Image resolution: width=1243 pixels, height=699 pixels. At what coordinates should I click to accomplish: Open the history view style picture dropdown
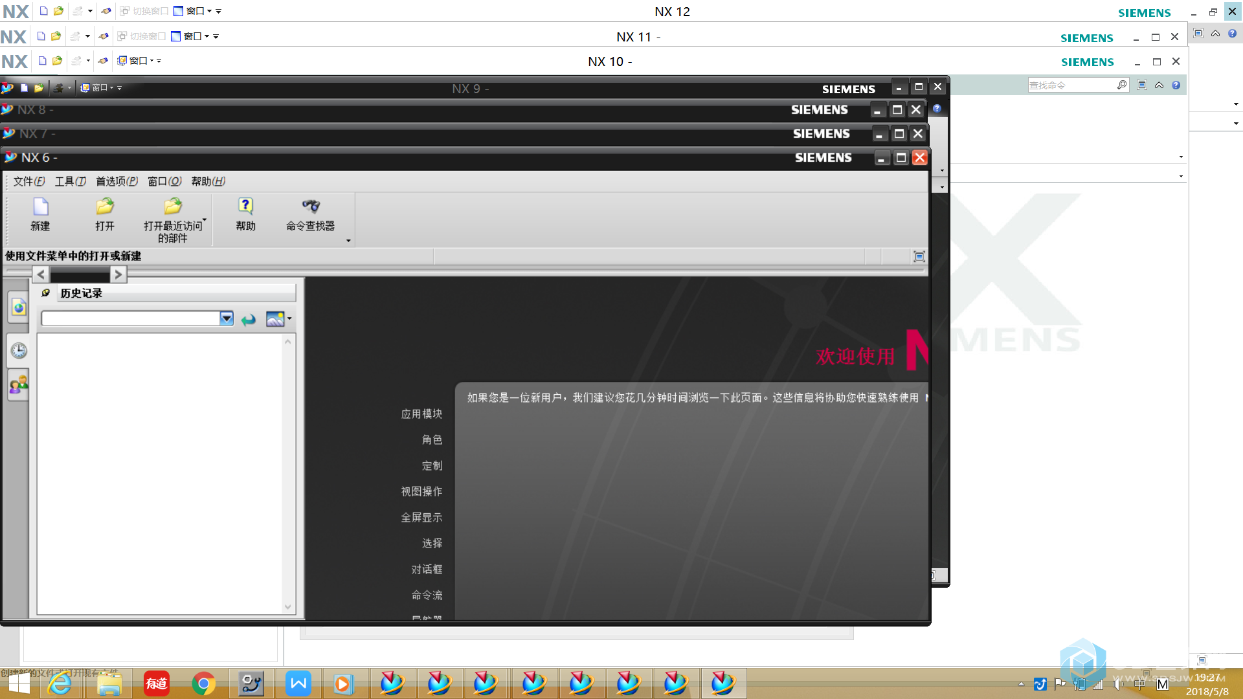click(x=278, y=319)
